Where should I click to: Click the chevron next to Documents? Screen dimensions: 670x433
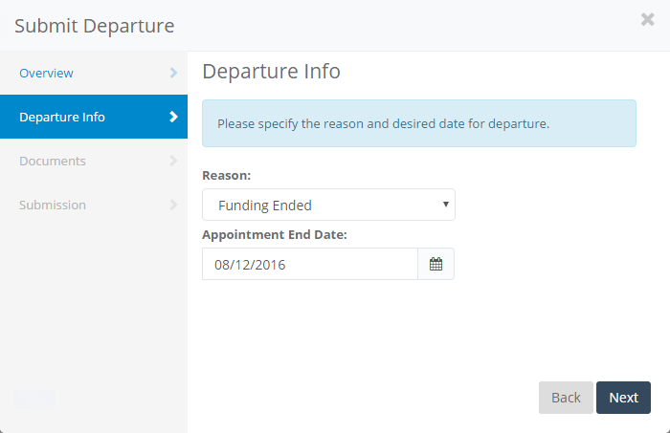(x=173, y=161)
